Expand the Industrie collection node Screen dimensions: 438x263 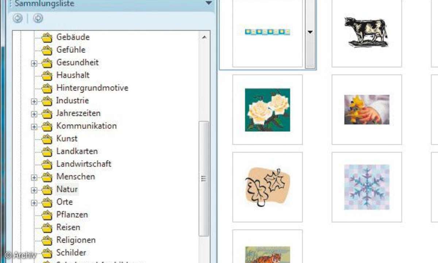[x=34, y=101]
